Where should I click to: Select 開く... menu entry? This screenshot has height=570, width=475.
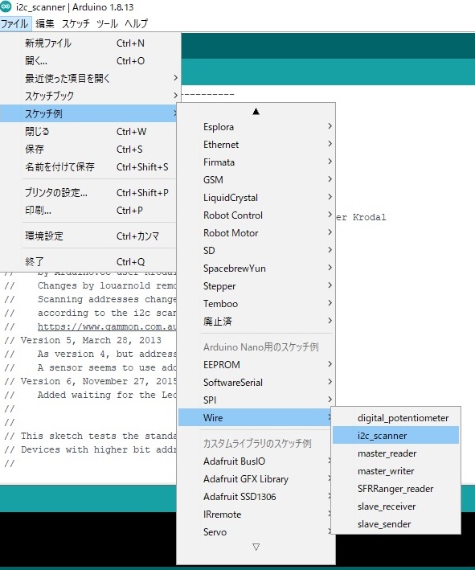88,61
